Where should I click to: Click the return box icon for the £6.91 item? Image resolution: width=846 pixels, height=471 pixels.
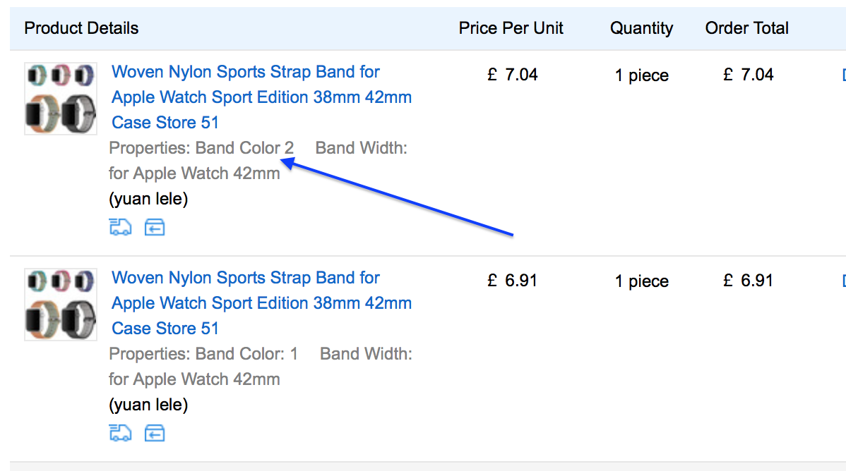(x=155, y=433)
